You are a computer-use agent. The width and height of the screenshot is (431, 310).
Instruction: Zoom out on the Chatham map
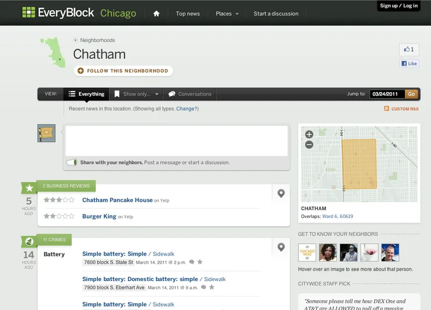pyautogui.click(x=309, y=144)
